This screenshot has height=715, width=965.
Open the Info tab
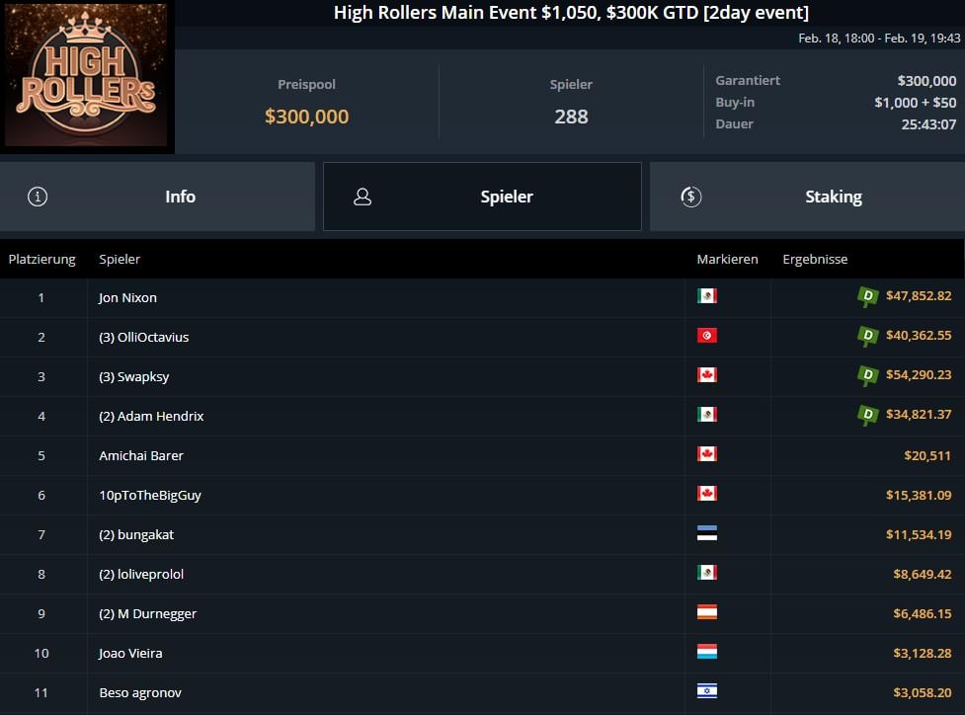[x=157, y=197]
